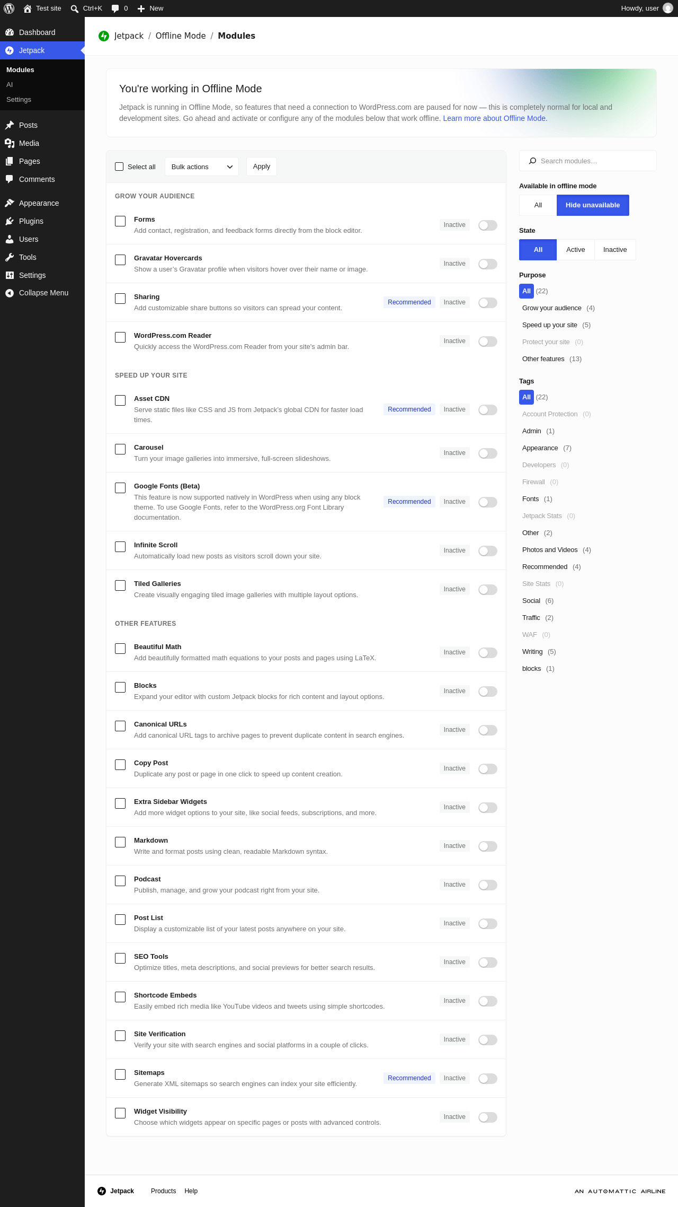Click the comments bubble icon in admin bar
The width and height of the screenshot is (678, 1207).
tap(115, 8)
